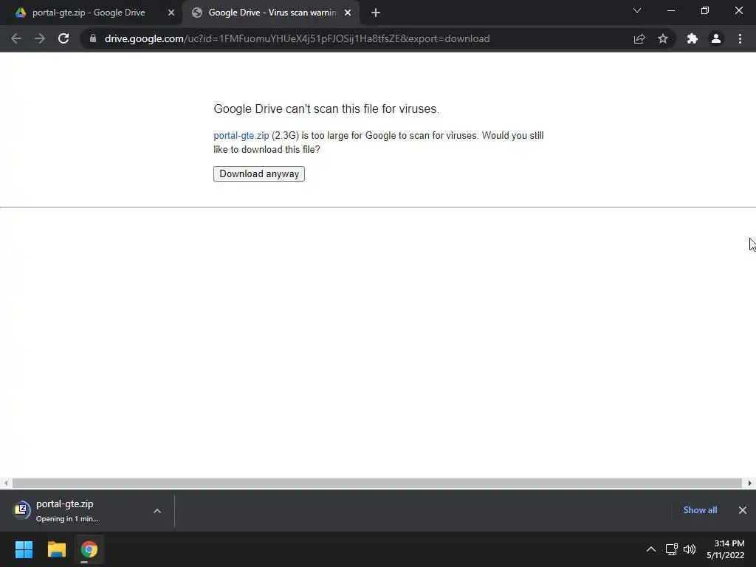
Task: Click the Chrome taskbar icon
Action: point(89,549)
